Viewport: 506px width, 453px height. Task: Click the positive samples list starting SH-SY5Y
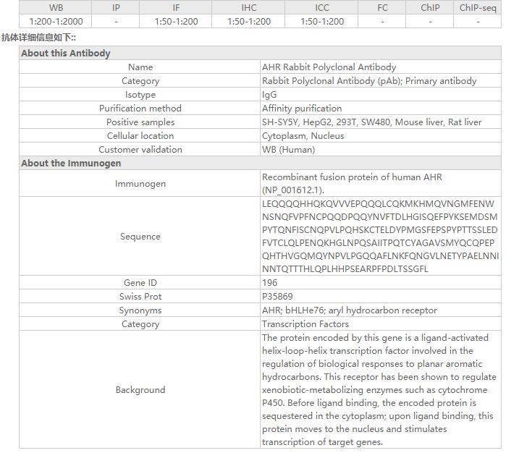click(371, 122)
